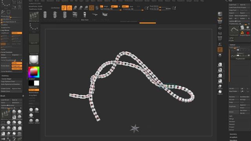Select the star PolyMesh tool thumbnail
This screenshot has width=251, height=141.
(248, 28)
